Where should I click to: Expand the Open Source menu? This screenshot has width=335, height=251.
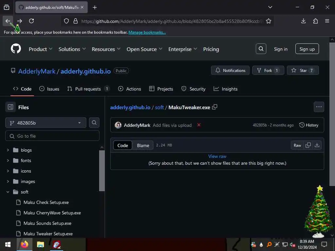pos(144,49)
